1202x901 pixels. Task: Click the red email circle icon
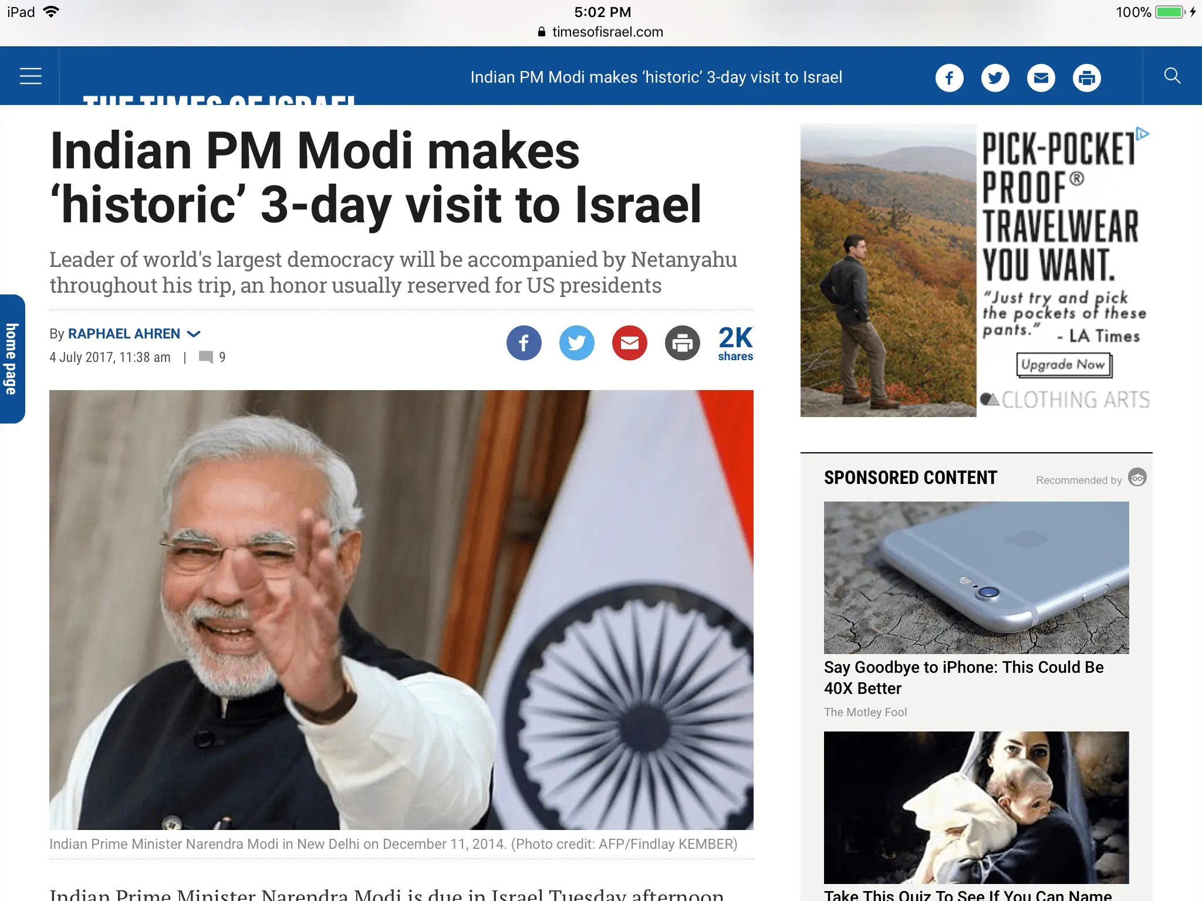pos(629,343)
